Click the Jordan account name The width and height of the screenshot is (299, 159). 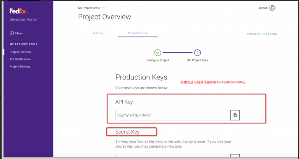(x=263, y=8)
